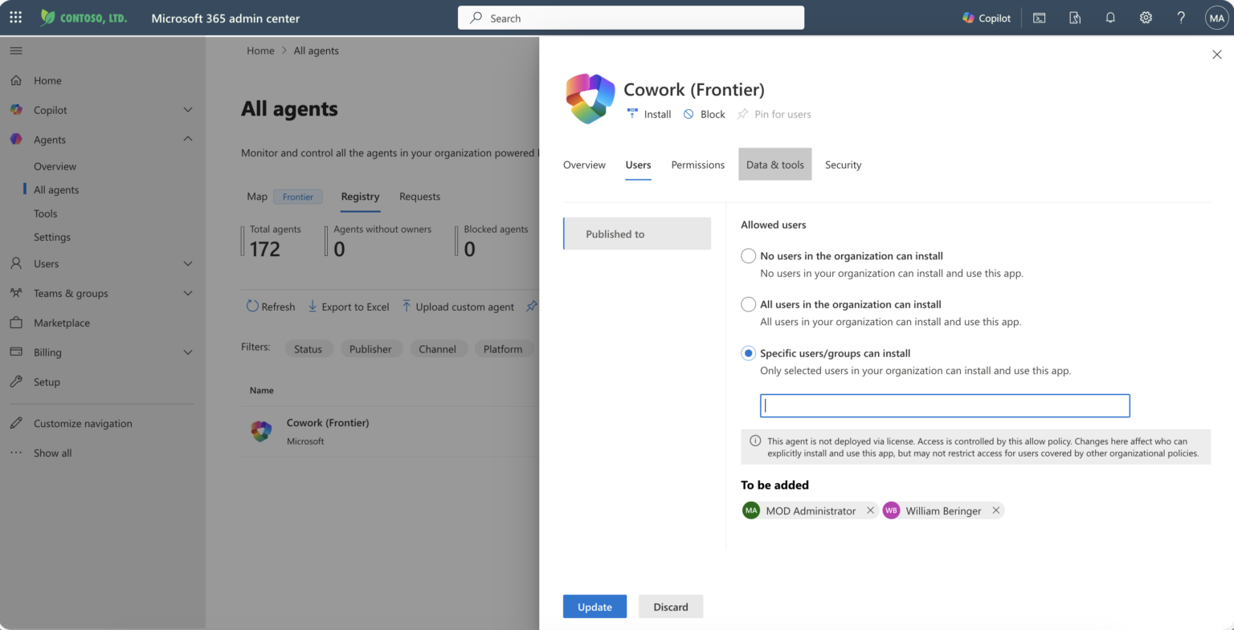Open the app launcher waffle icon
Image resolution: width=1234 pixels, height=630 pixels.
[15, 17]
